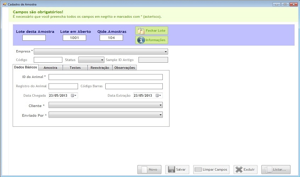Close the Cadastro de Amostra window
The image size is (300, 177).
(x=294, y=4)
